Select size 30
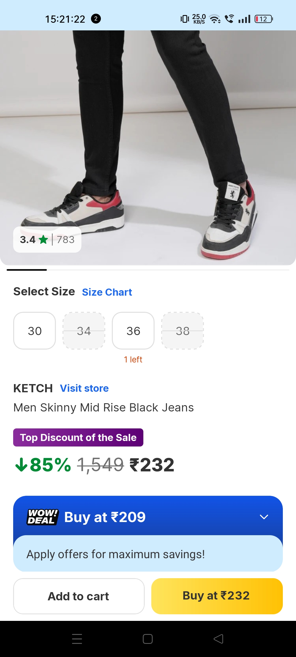 click(35, 331)
